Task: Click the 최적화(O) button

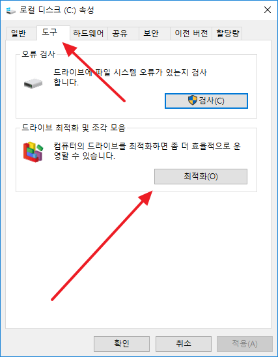Action: [x=201, y=177]
